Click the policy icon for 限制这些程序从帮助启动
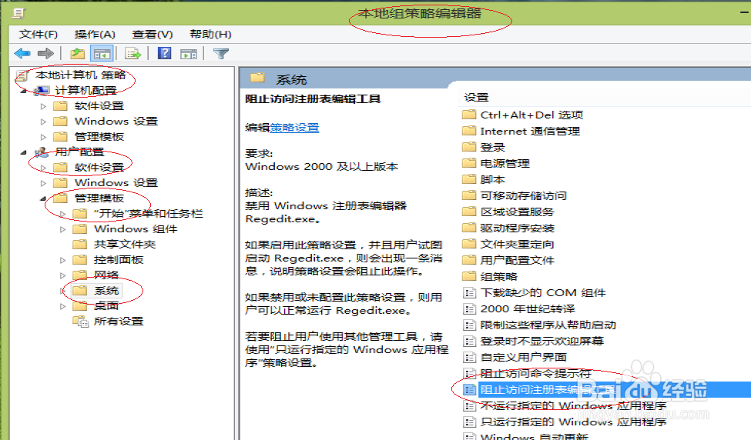 469,325
